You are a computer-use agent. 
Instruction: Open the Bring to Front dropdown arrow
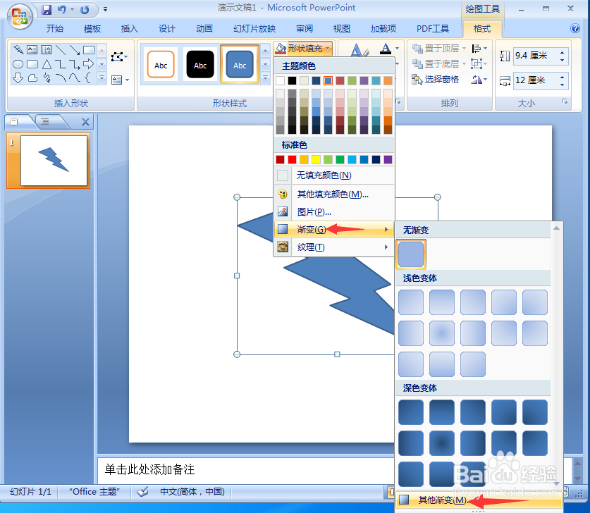(464, 48)
